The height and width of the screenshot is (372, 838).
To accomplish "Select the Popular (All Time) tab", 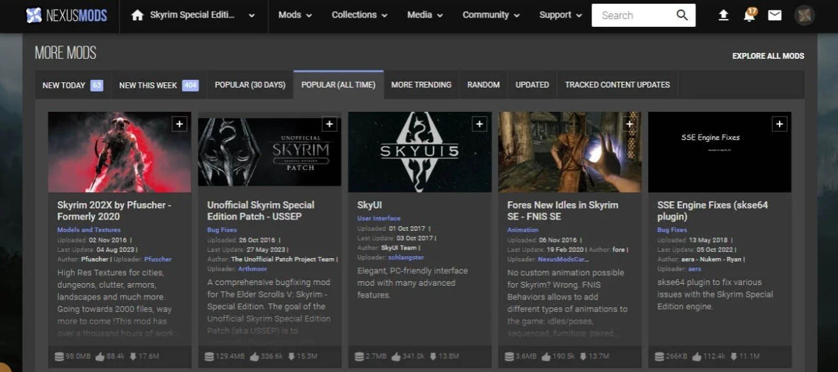I will pos(338,85).
